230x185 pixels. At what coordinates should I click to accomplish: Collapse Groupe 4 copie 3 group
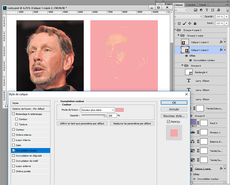[x=175, y=30]
